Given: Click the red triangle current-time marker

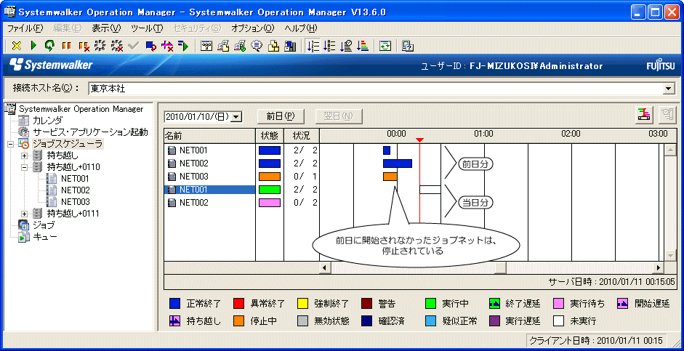Looking at the screenshot, I should 419,140.
